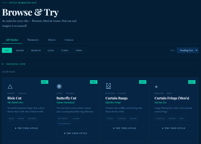Click the 'Effortless Fringe' subtitle

113,103
